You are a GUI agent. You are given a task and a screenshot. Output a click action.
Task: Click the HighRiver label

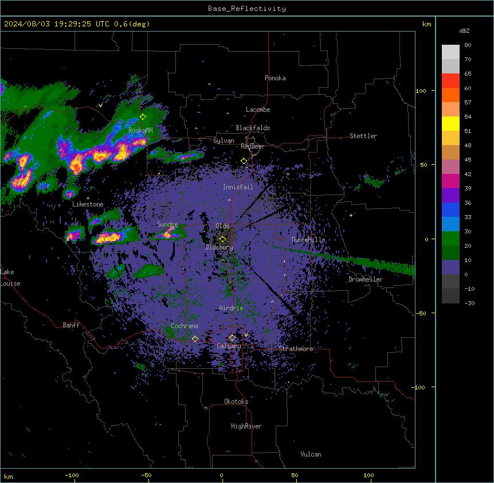click(x=246, y=426)
